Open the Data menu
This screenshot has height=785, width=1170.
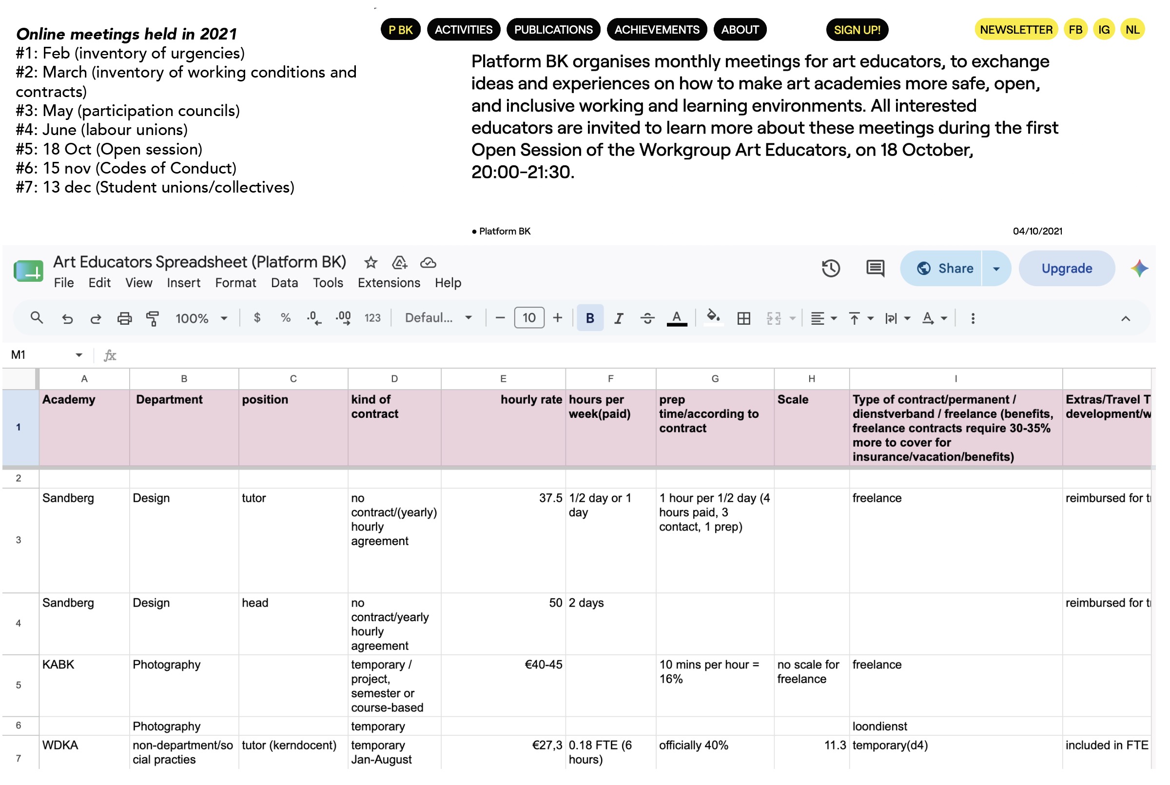[284, 283]
